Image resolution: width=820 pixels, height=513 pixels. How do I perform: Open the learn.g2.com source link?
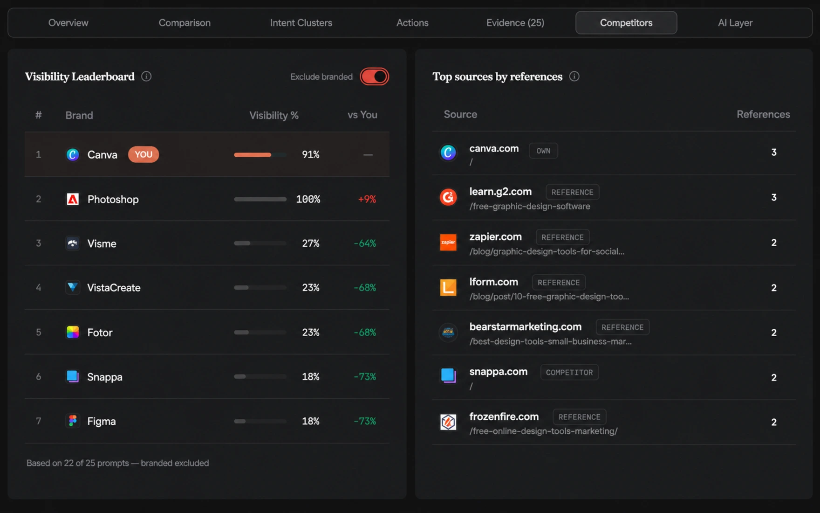tap(500, 192)
